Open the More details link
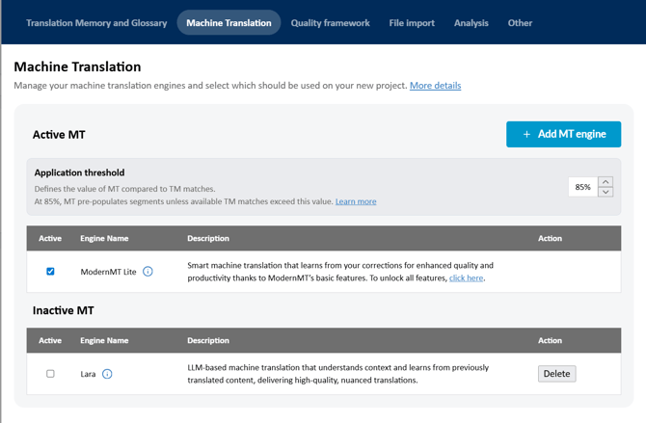This screenshot has width=646, height=423. 435,86
